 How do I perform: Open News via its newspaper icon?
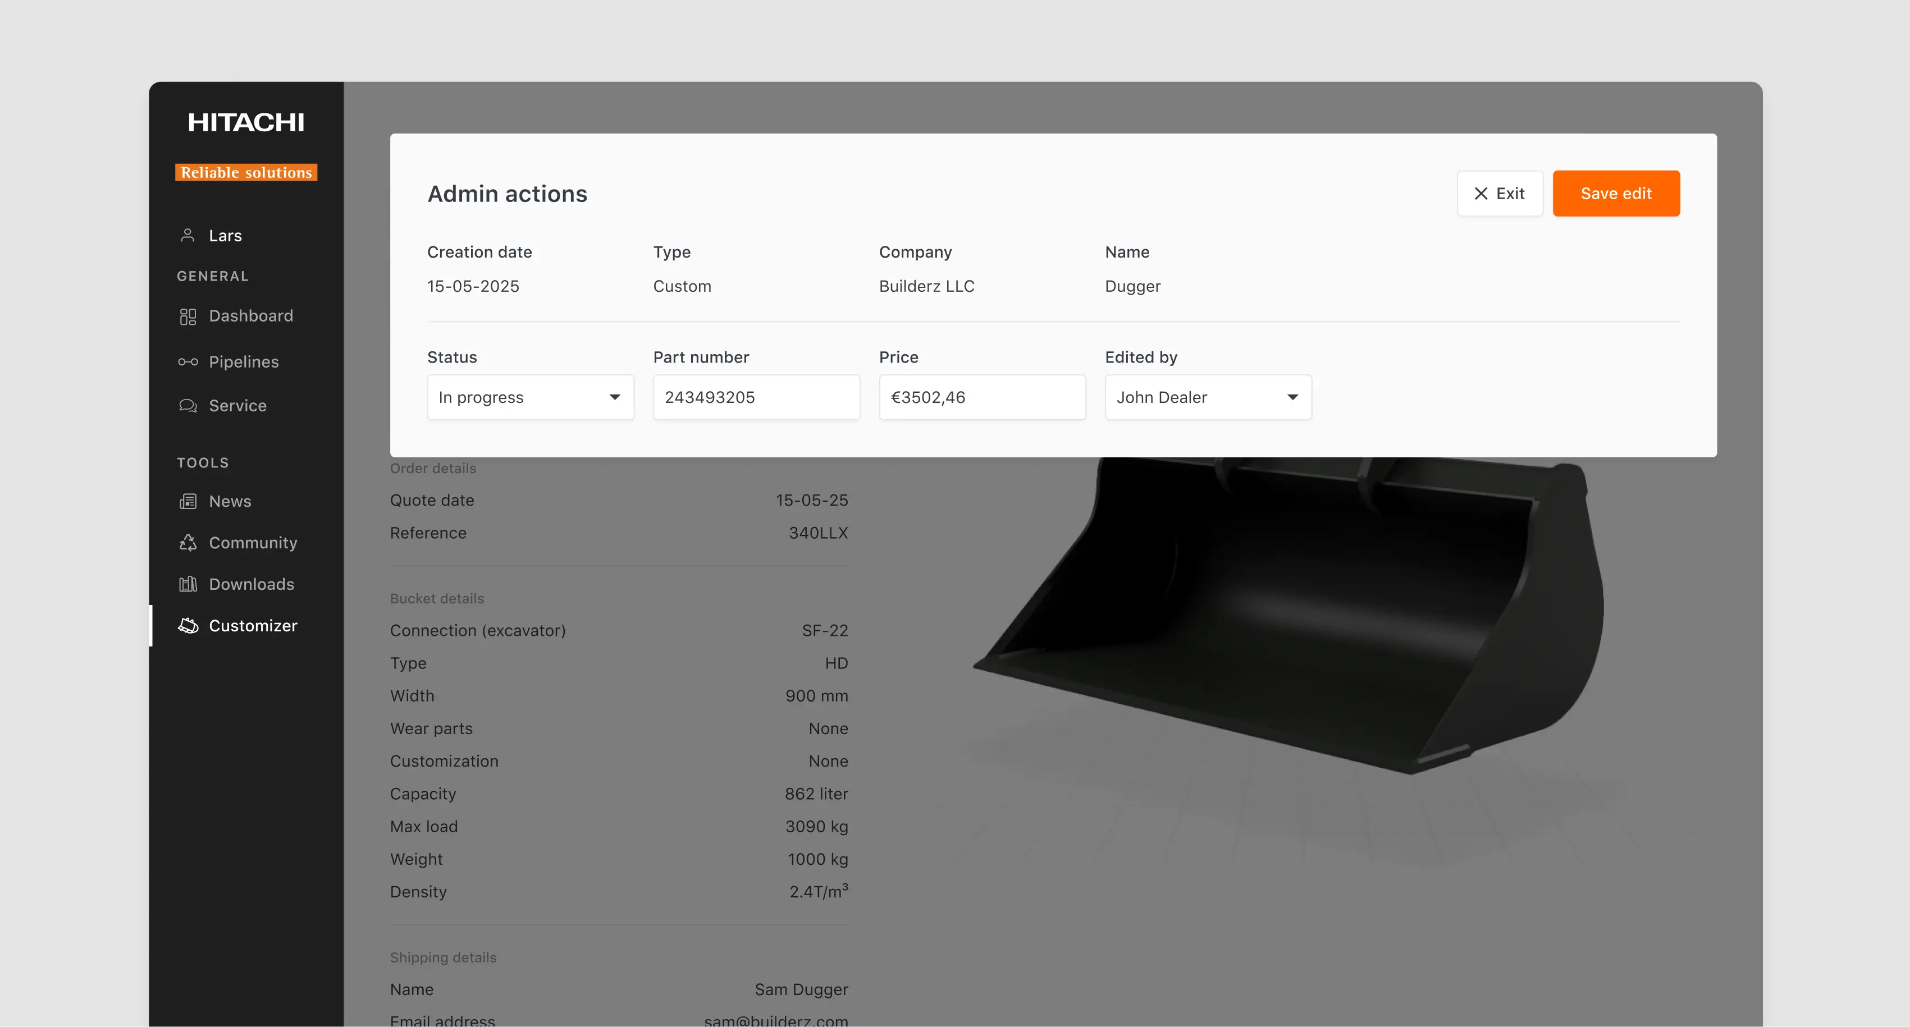(x=188, y=501)
